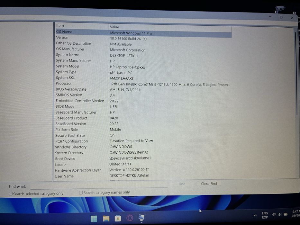Select the System Type row
Image resolution: width=300 pixels, height=225 pixels.
tap(143, 72)
